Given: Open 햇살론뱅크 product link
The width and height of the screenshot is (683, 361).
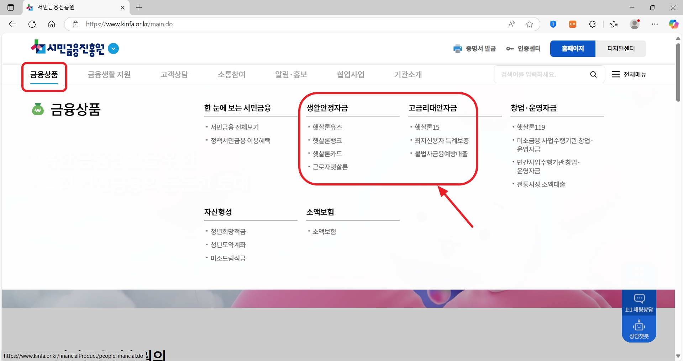Looking at the screenshot, I should (327, 141).
